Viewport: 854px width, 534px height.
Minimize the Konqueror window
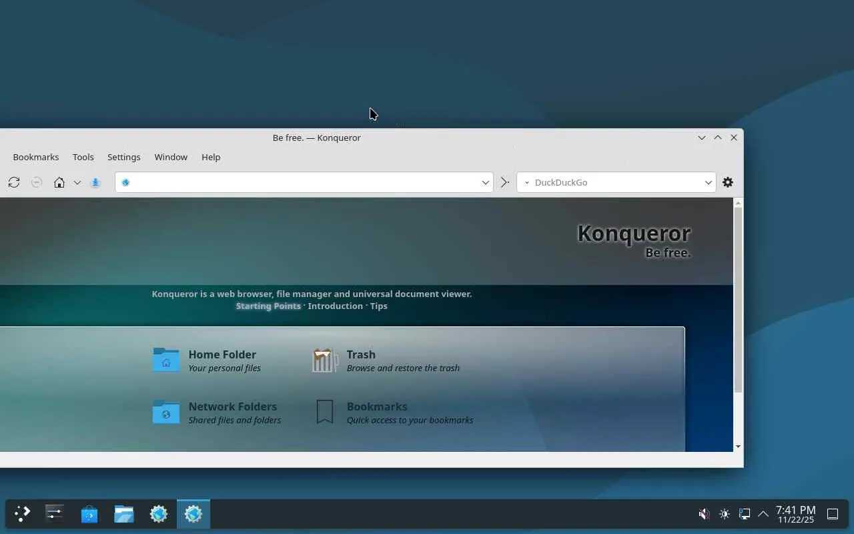coord(702,138)
